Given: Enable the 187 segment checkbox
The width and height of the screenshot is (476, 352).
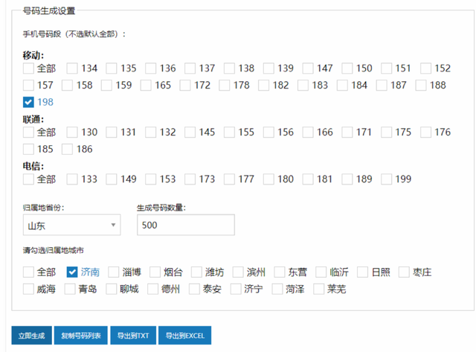Looking at the screenshot, I should [x=382, y=86].
